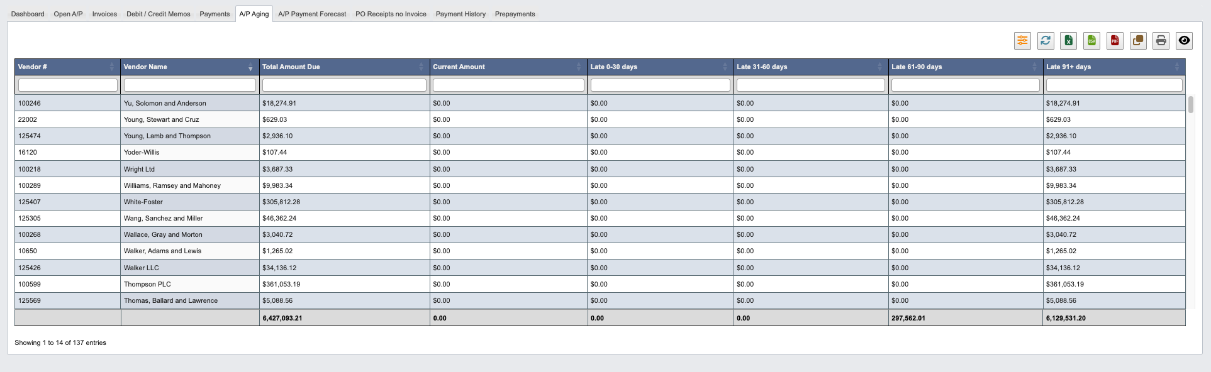Focus the Vendor # filter field
1211x372 pixels.
68,85
